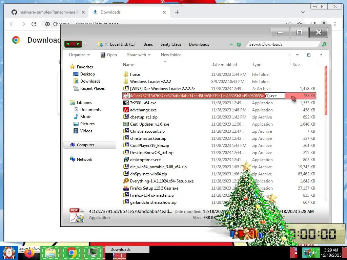The width and height of the screenshot is (347, 260).
Task: Select garlandchristmasshow.zip file
Action: point(153,202)
